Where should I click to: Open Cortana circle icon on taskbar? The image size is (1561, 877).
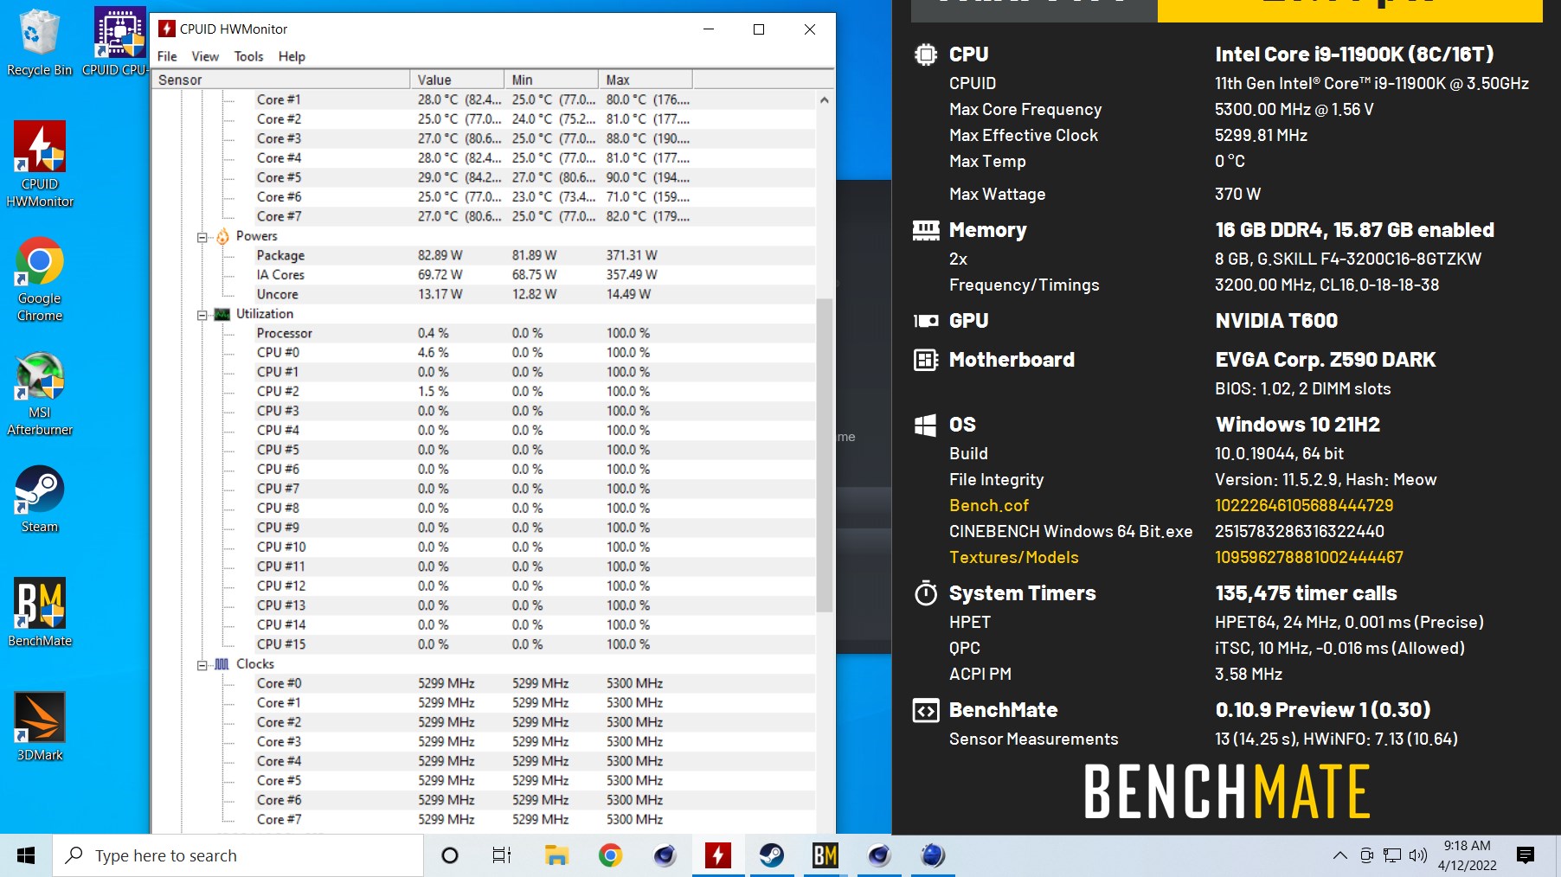(x=449, y=855)
